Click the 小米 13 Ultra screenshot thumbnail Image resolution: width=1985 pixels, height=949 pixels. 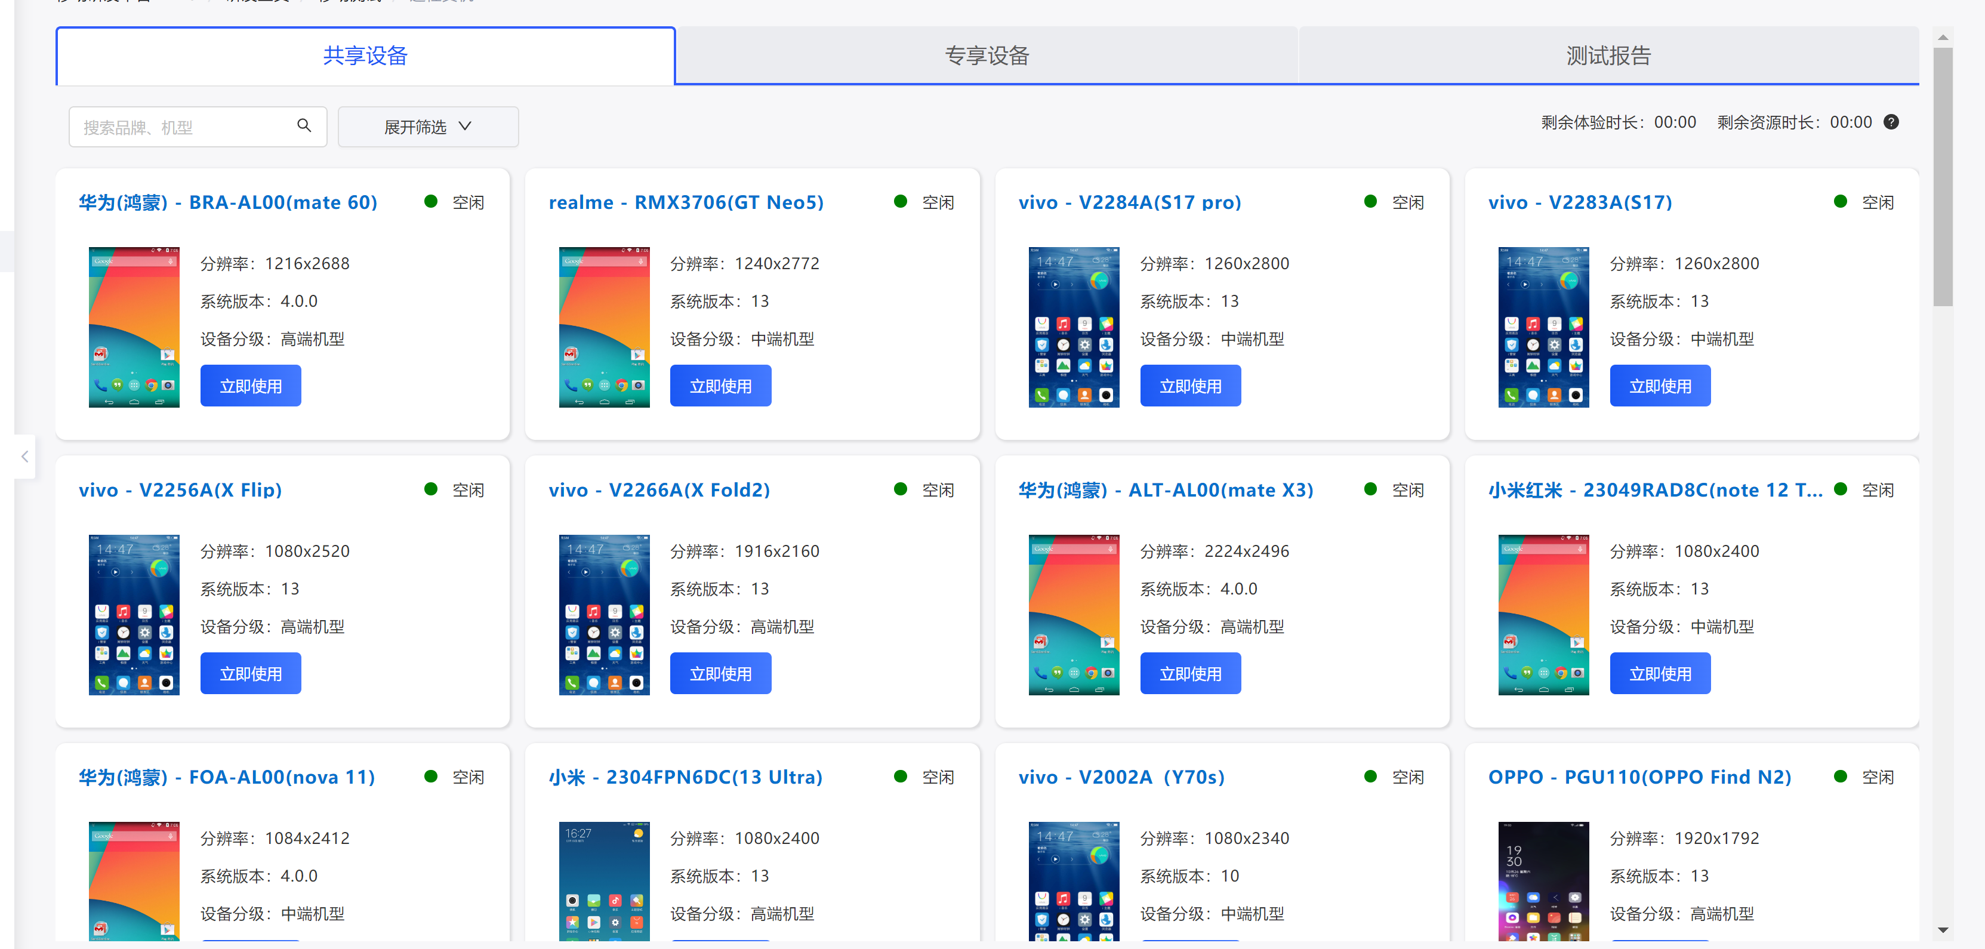pyautogui.click(x=604, y=881)
